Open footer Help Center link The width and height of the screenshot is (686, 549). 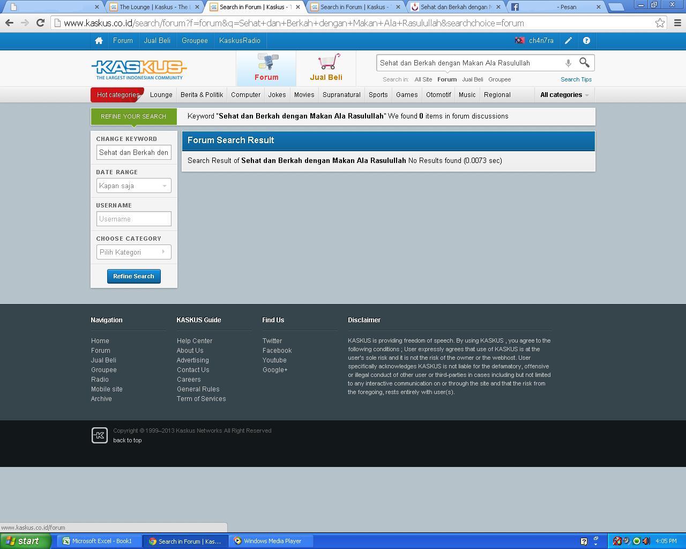pyautogui.click(x=195, y=341)
